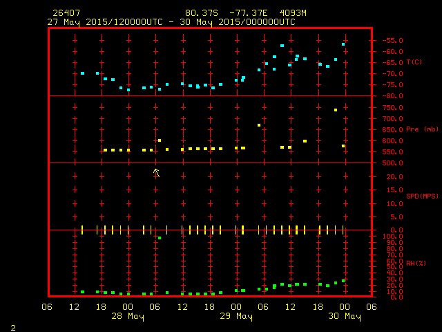Viewport: 442px width, 332px height.
Task: Select the lowest cyan temperature point
Action: (128, 90)
